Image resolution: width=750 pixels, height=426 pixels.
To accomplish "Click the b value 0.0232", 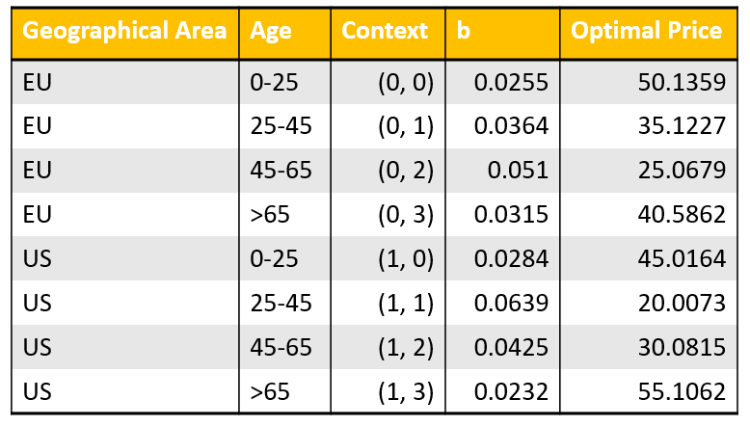I will click(x=511, y=391).
